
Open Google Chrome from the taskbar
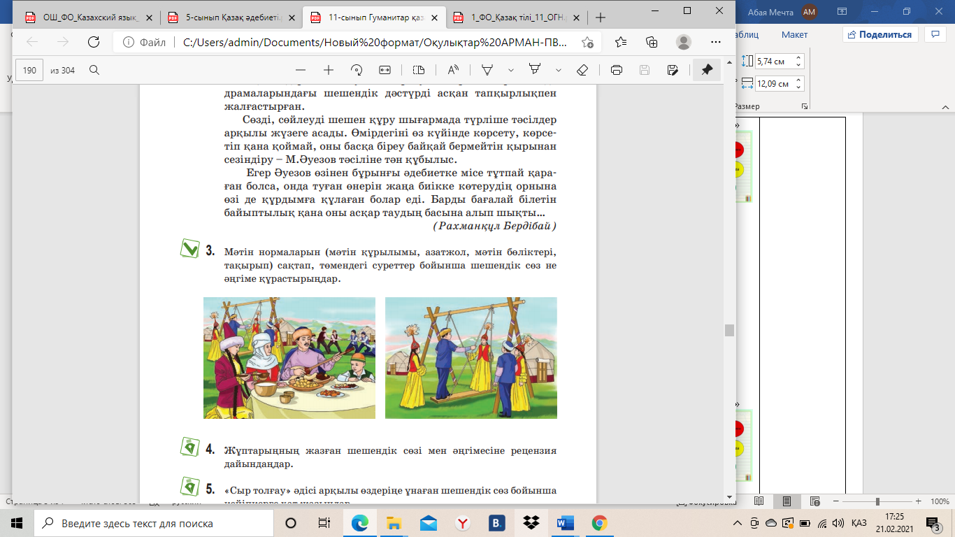599,523
